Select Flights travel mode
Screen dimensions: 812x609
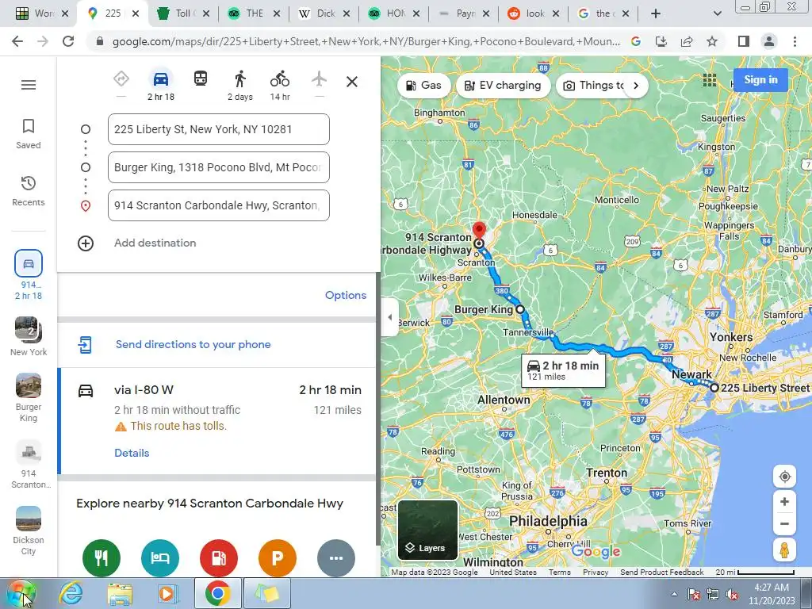point(320,79)
